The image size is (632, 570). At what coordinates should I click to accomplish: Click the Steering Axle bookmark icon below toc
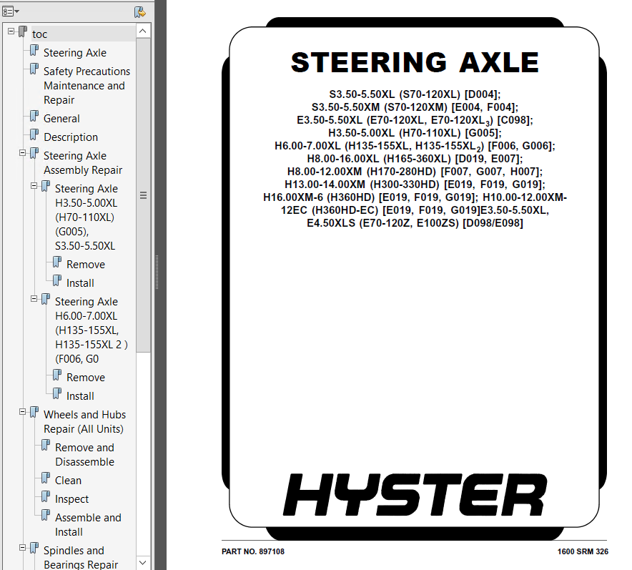click(34, 51)
